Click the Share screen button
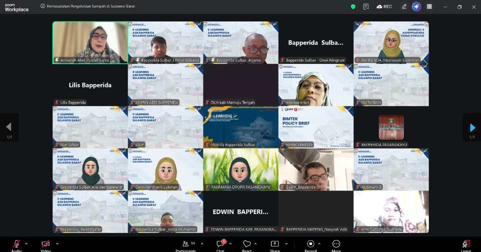The height and width of the screenshot is (252, 481). (275, 245)
